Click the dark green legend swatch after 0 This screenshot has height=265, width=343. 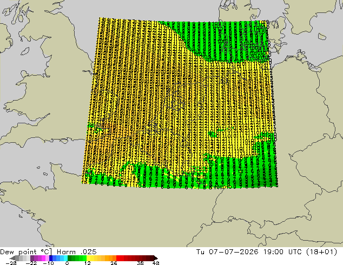(69, 258)
